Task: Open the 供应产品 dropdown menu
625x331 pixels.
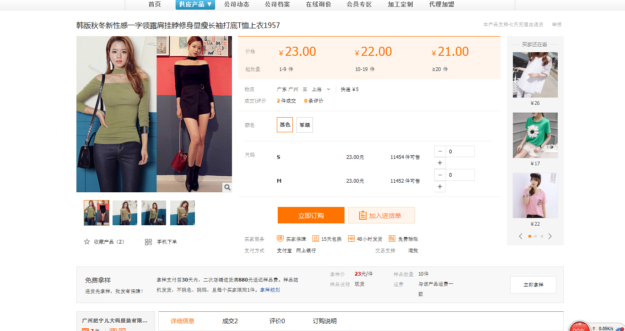Action: click(195, 5)
